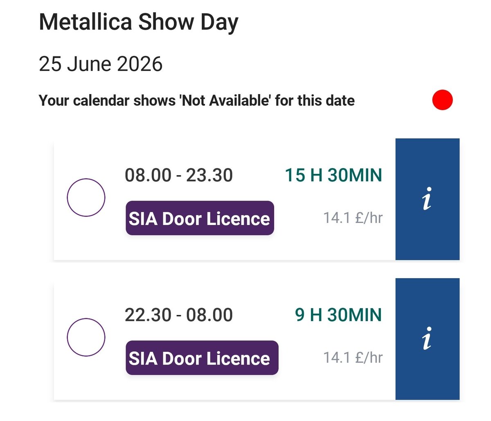Tap the 25 June 2026 date
Image resolution: width=491 pixels, height=421 pixels.
tap(101, 64)
